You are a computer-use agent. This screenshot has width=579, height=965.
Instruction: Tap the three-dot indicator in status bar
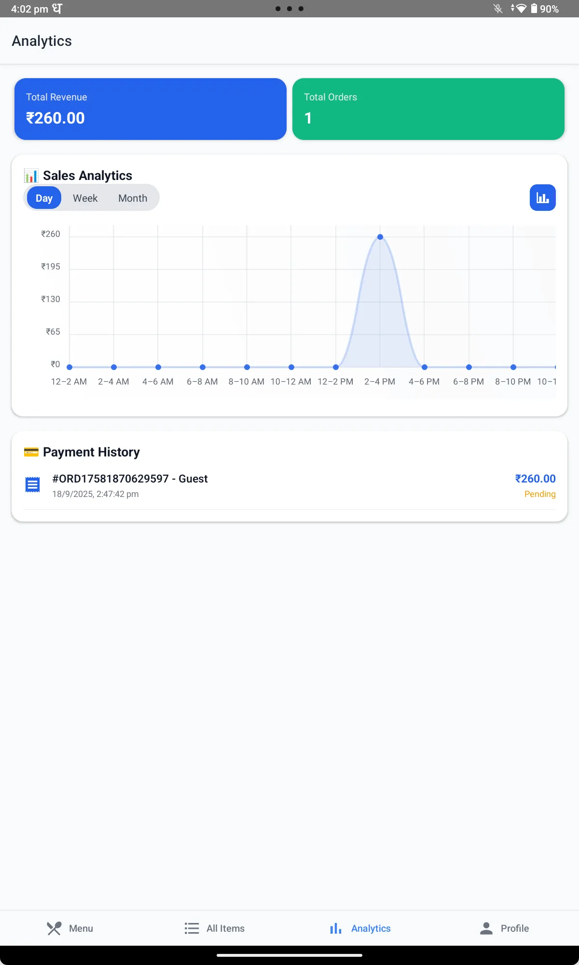(x=289, y=9)
